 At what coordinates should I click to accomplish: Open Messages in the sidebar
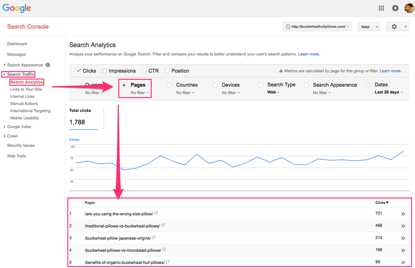pyautogui.click(x=16, y=55)
